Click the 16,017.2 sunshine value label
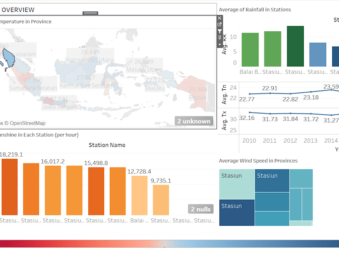339x254 pixels. point(53,162)
